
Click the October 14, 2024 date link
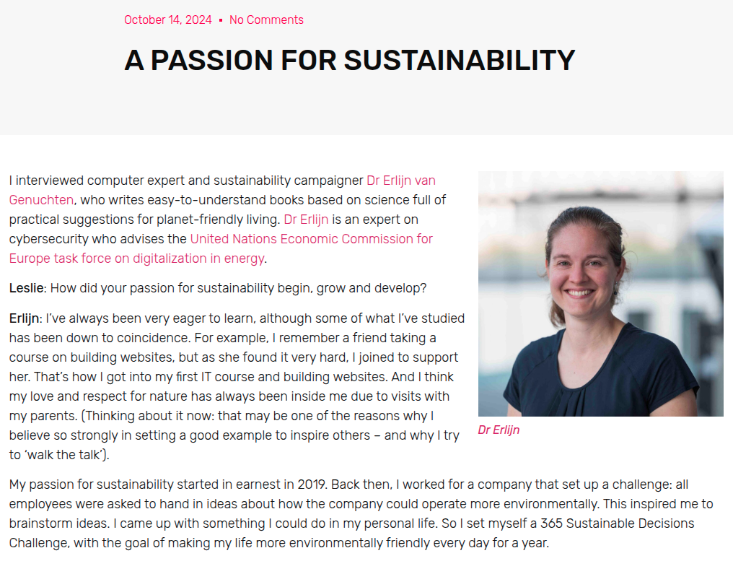[x=167, y=20]
